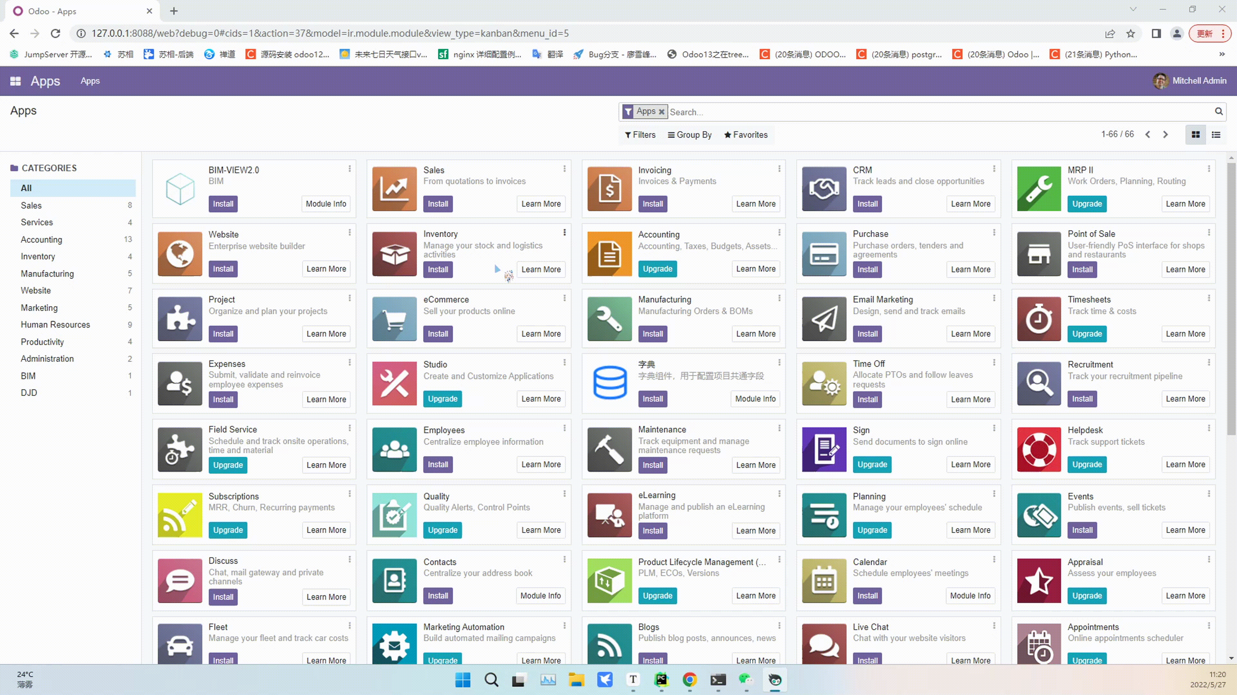Click in the Search input field
The image size is (1237, 695).
[x=912, y=112]
